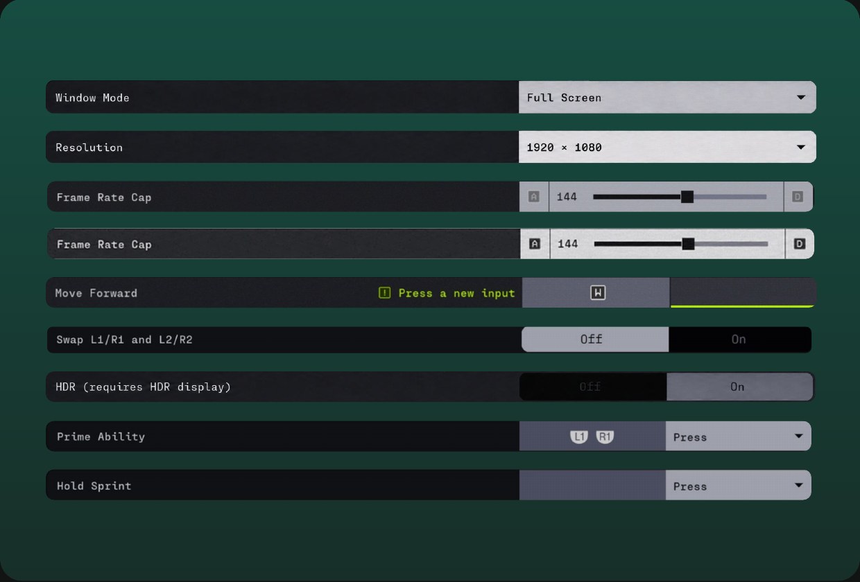Set Swap L1/R1 and L2/R2 to On
The image size is (860, 582).
pyautogui.click(x=739, y=339)
